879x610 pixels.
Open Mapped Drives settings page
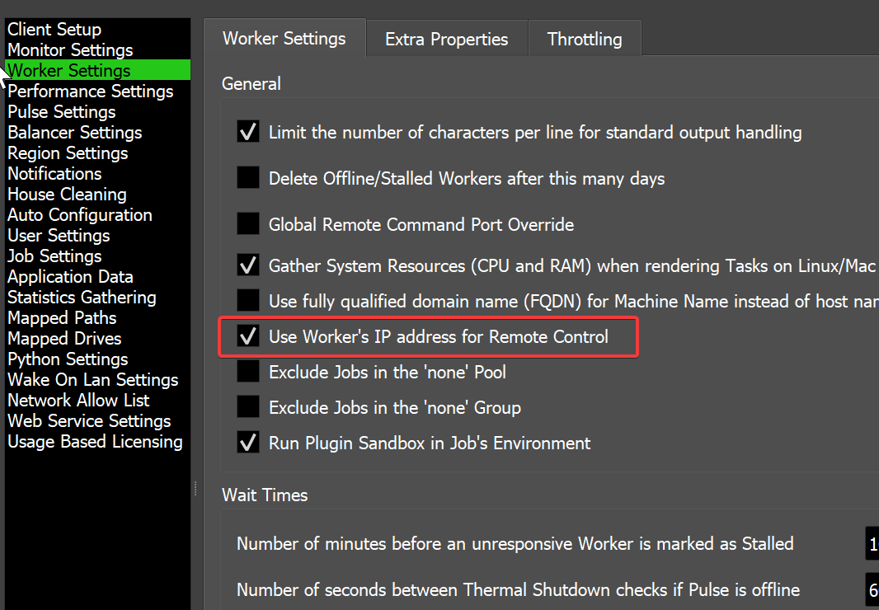(x=64, y=339)
